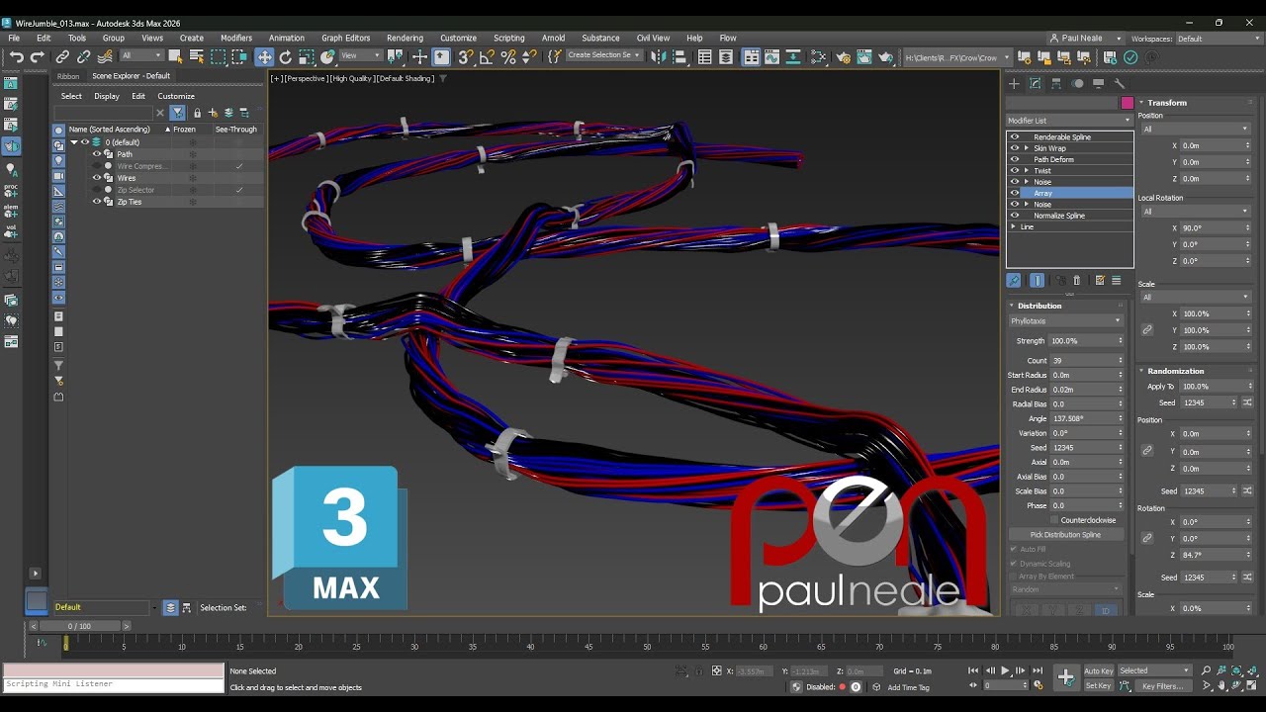Toggle Window/Crossing selection mode
This screenshot has height=712, width=1266.
pyautogui.click(x=240, y=57)
